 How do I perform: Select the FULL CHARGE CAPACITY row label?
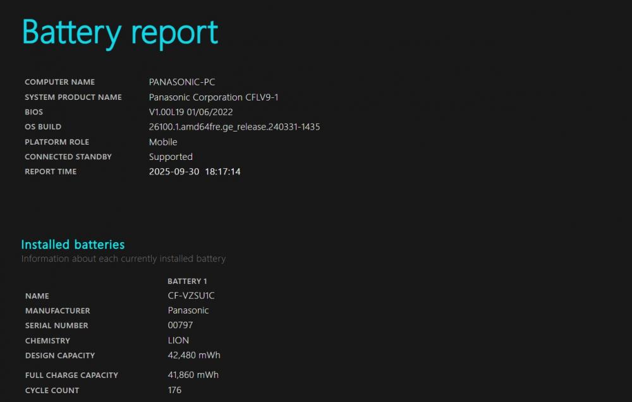(x=72, y=375)
